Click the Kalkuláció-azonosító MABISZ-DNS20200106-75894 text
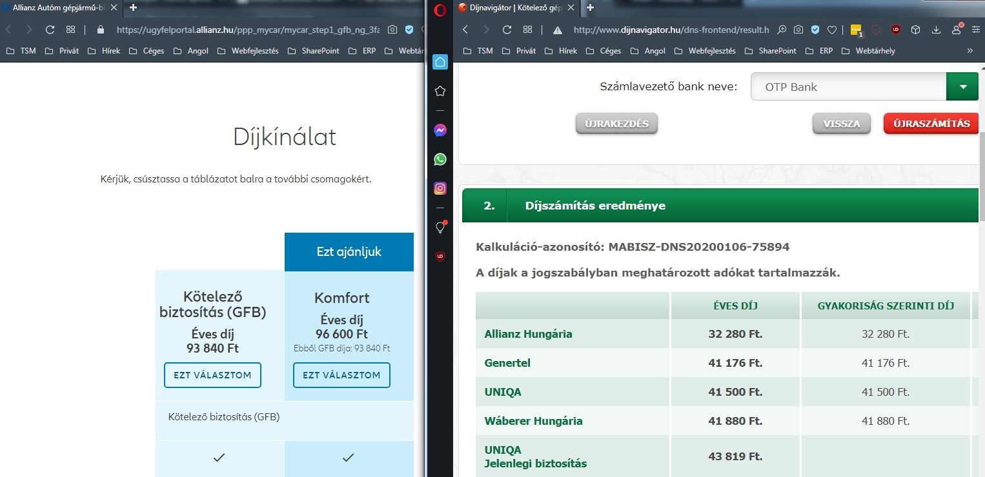 [x=633, y=247]
